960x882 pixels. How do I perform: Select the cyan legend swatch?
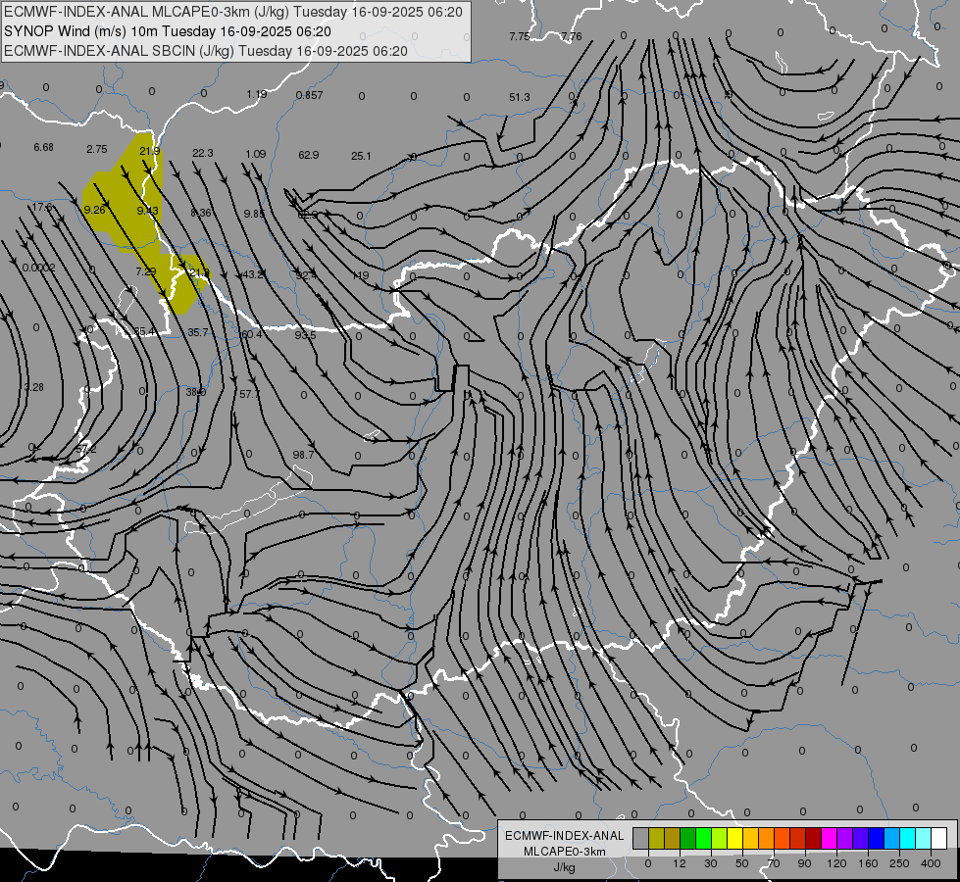(x=908, y=838)
